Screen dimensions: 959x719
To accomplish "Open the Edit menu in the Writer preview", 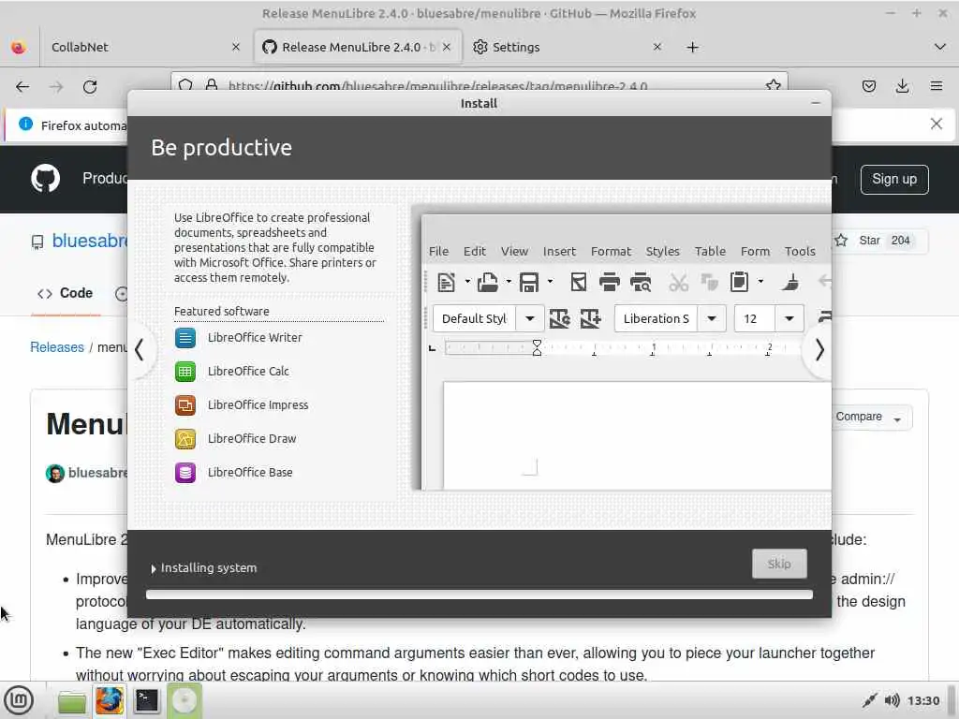I will click(475, 251).
